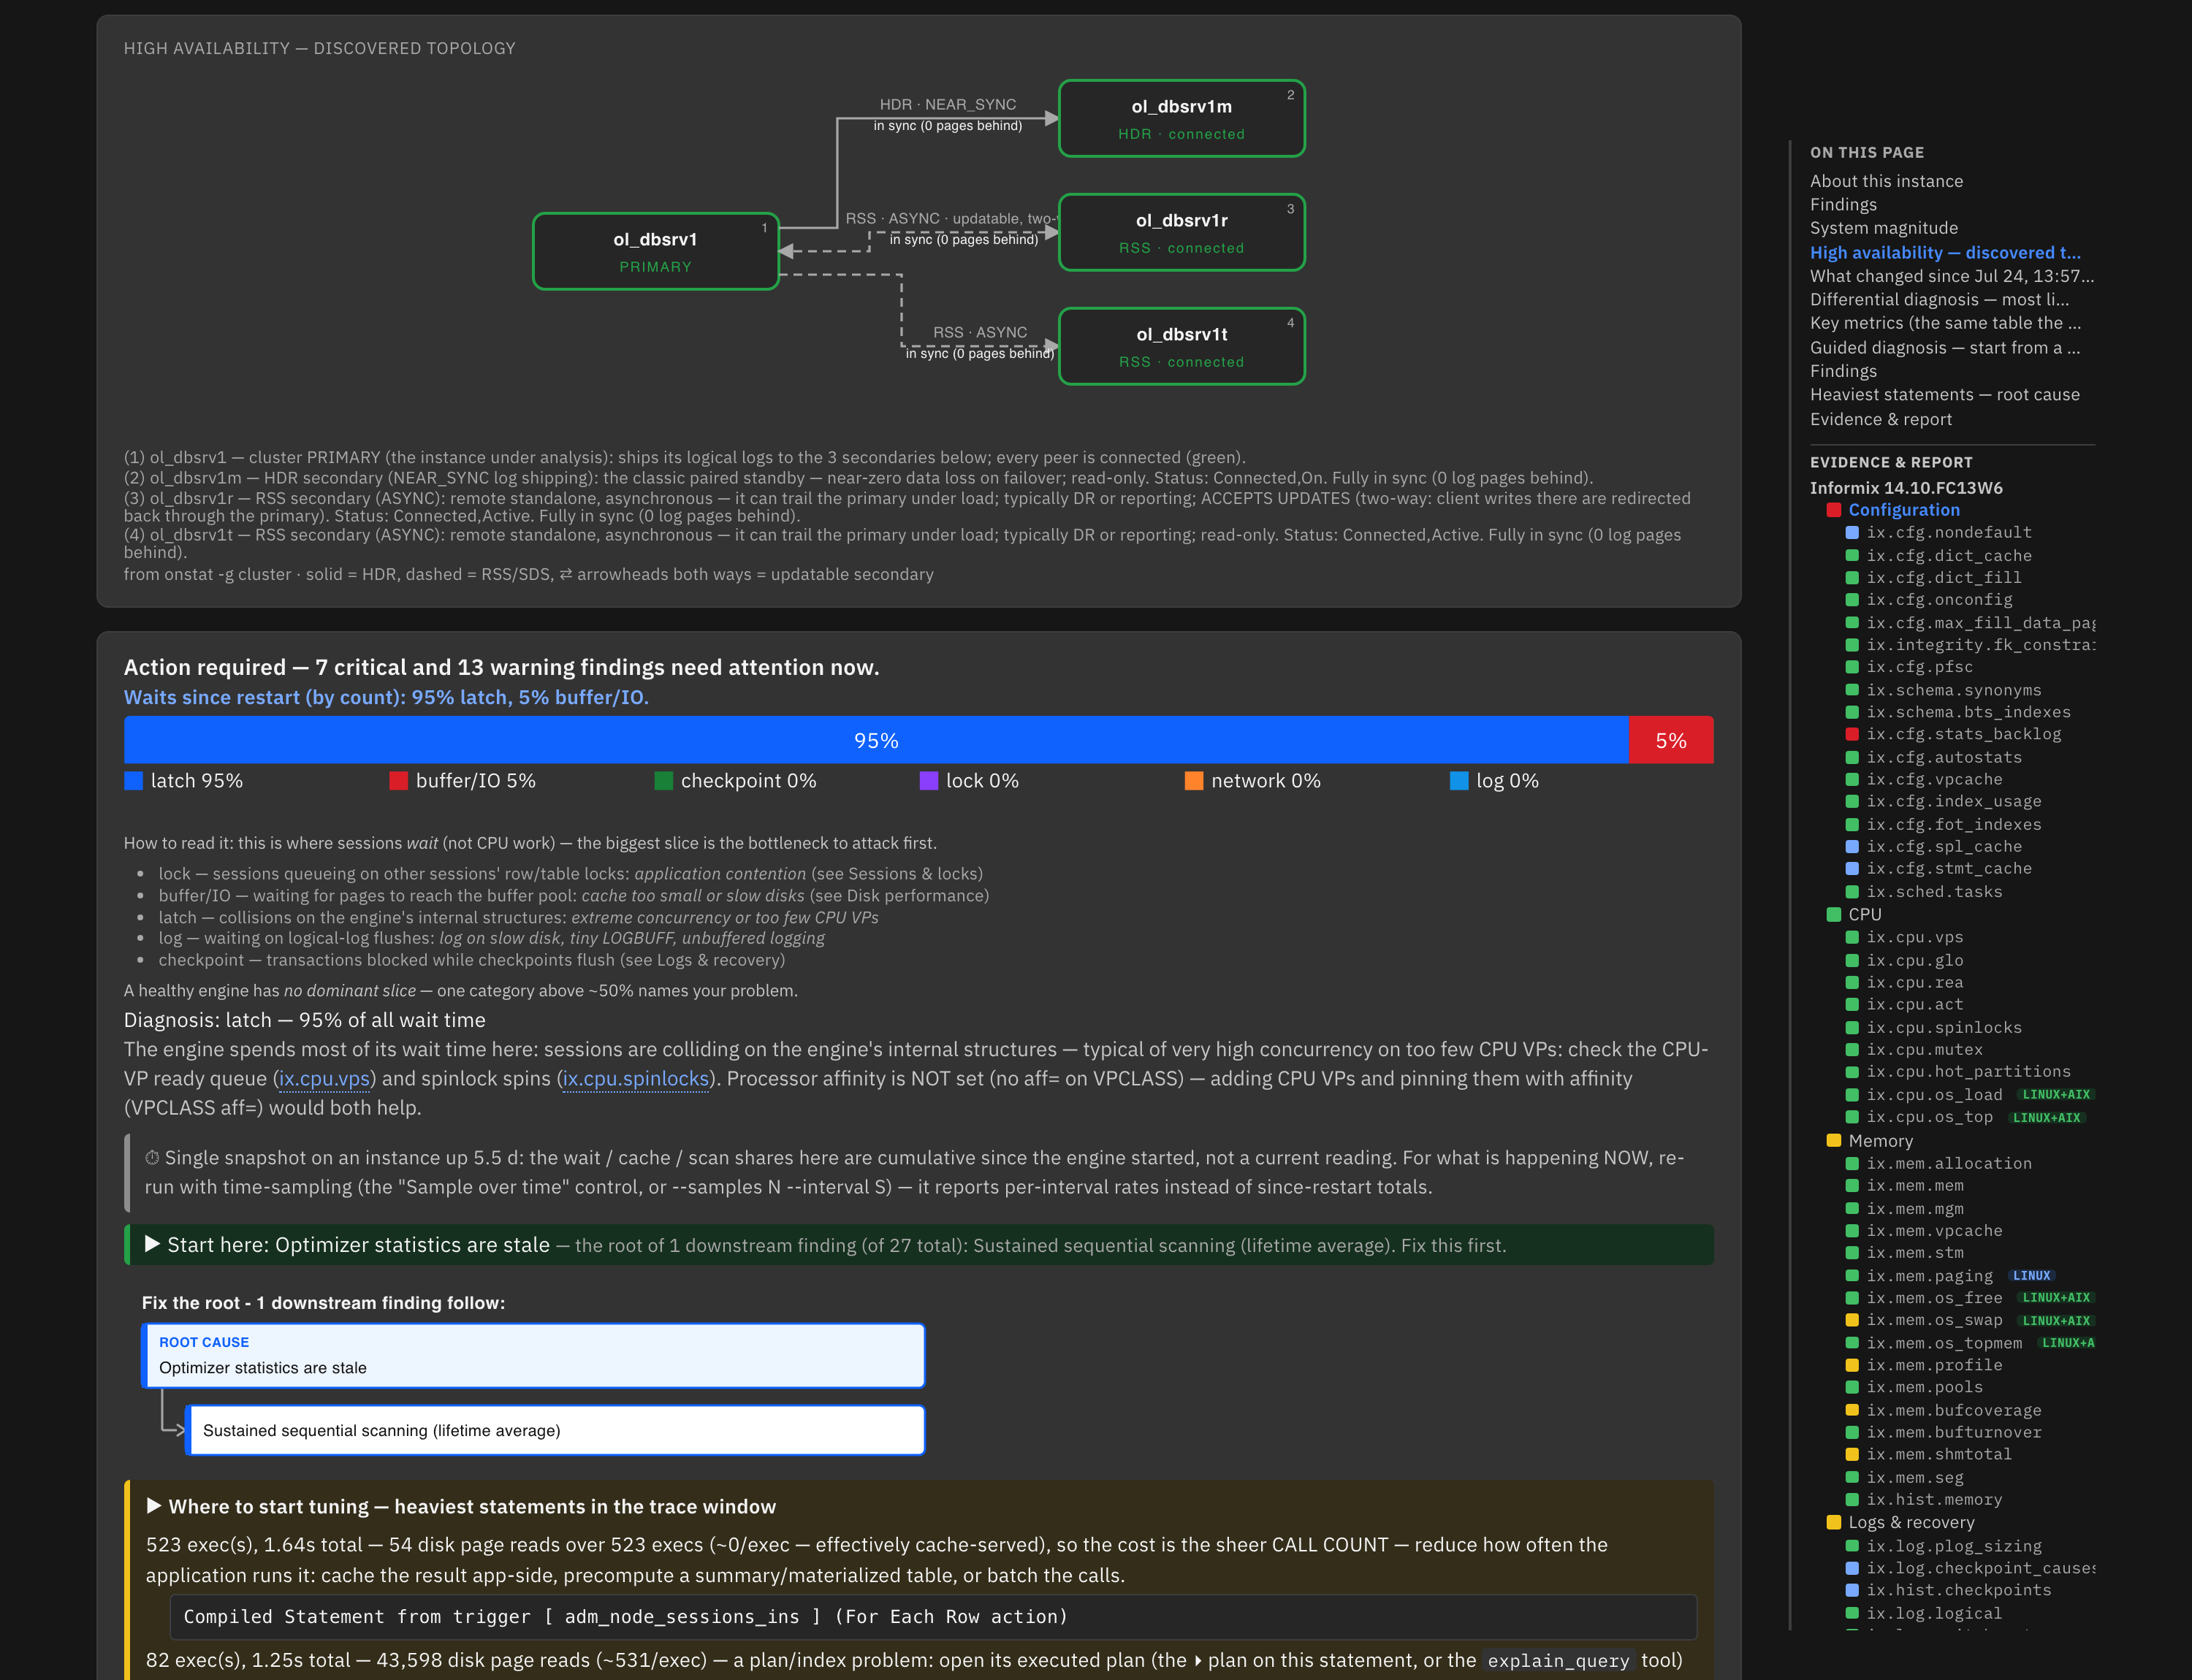Click the 5% buffer/IO bar segment
Viewport: 2192px width, 1680px height.
[1671, 740]
